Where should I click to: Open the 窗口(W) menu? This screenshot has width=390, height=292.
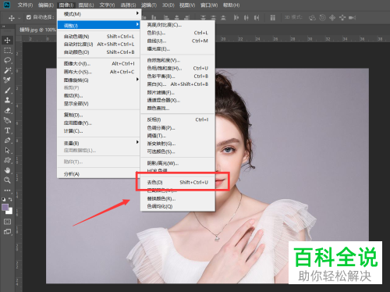pyautogui.click(x=209, y=5)
